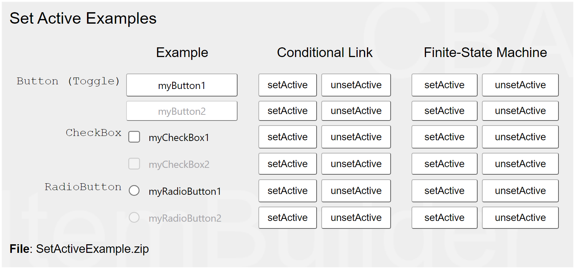Screen dimensions: 575x269
Task: Click Conditional Link setActive for myRadioButton2
Action: 287,218
